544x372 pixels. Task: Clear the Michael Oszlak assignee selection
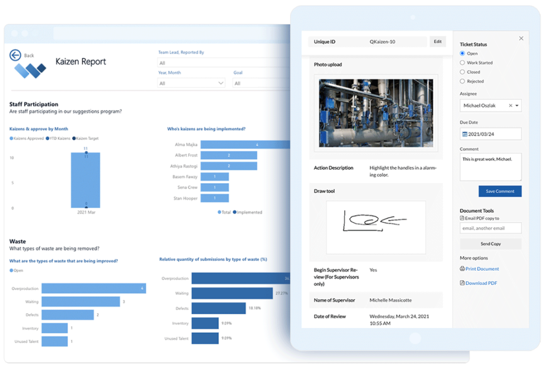[x=511, y=106]
